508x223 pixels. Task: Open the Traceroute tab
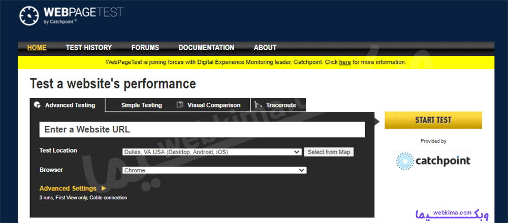pyautogui.click(x=281, y=105)
